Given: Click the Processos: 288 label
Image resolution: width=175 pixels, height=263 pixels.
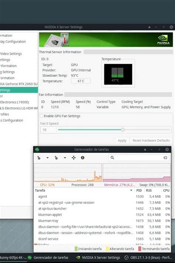Looking at the screenshot, I should point(83,185).
